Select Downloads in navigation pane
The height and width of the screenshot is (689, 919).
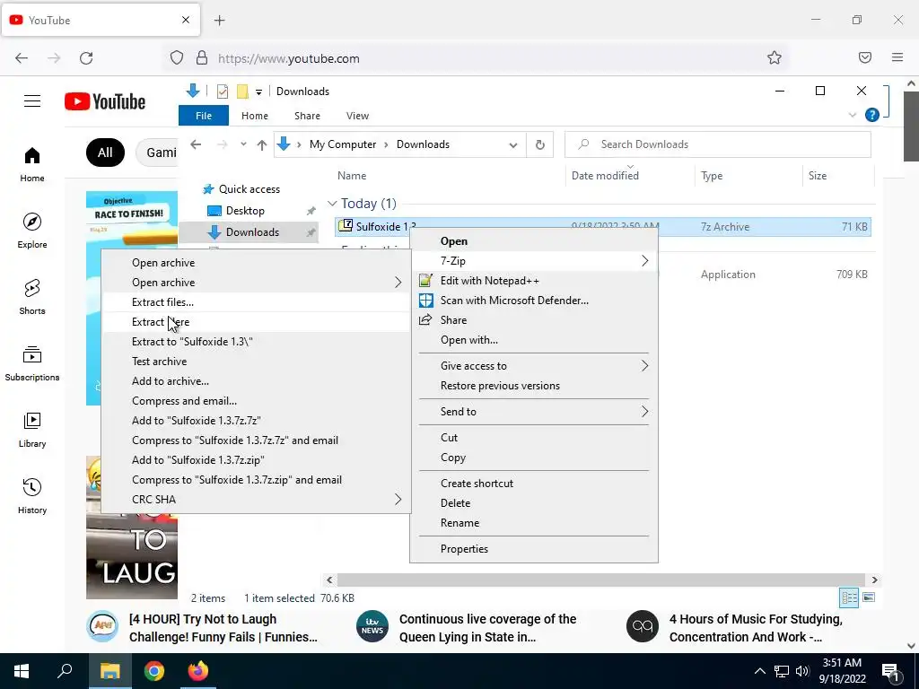pyautogui.click(x=252, y=232)
